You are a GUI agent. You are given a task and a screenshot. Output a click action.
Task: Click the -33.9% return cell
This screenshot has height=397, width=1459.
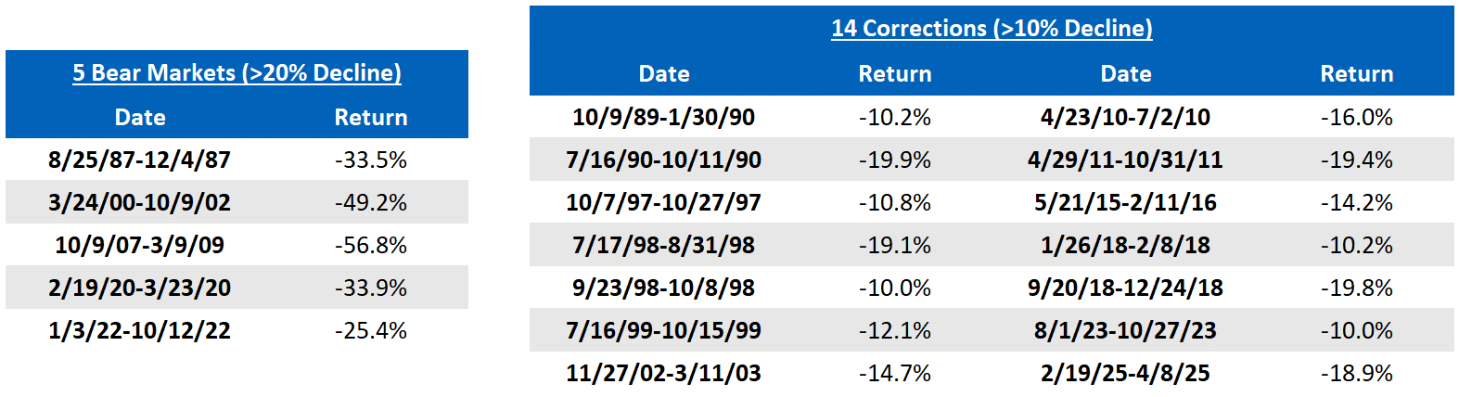[371, 288]
